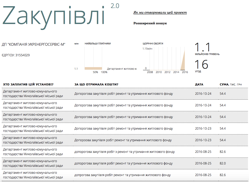Click the 50% axis label under payers chart
The image size is (249, 182).
click(95, 72)
